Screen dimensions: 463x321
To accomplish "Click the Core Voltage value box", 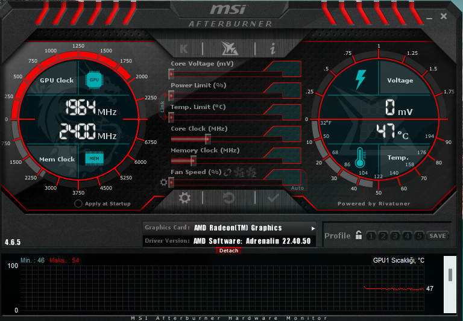I will pos(285,69).
